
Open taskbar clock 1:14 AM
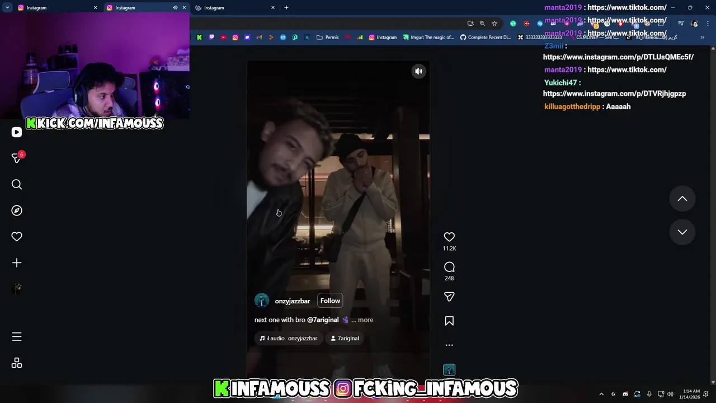coord(689,394)
